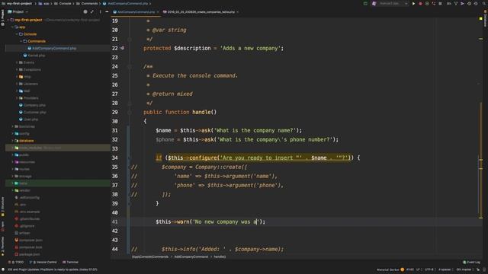The image size is (488, 274).
Task: Select Customer.php in the project tree
Action: (x=34, y=112)
